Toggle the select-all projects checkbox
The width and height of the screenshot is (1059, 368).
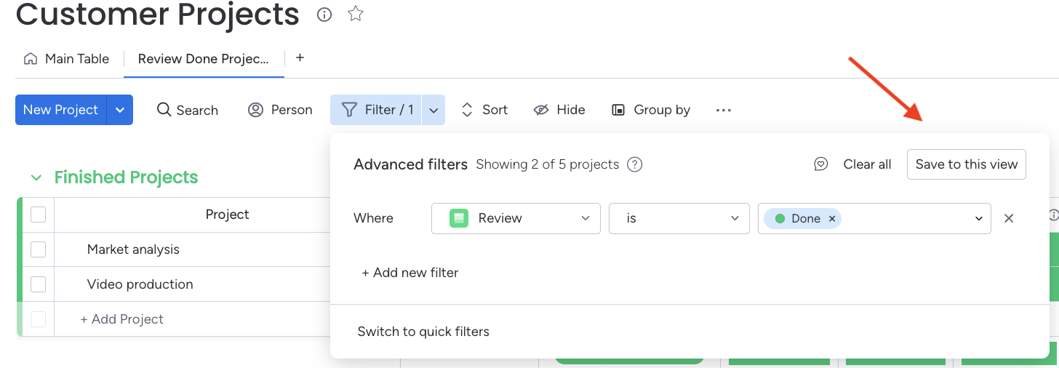tap(39, 215)
